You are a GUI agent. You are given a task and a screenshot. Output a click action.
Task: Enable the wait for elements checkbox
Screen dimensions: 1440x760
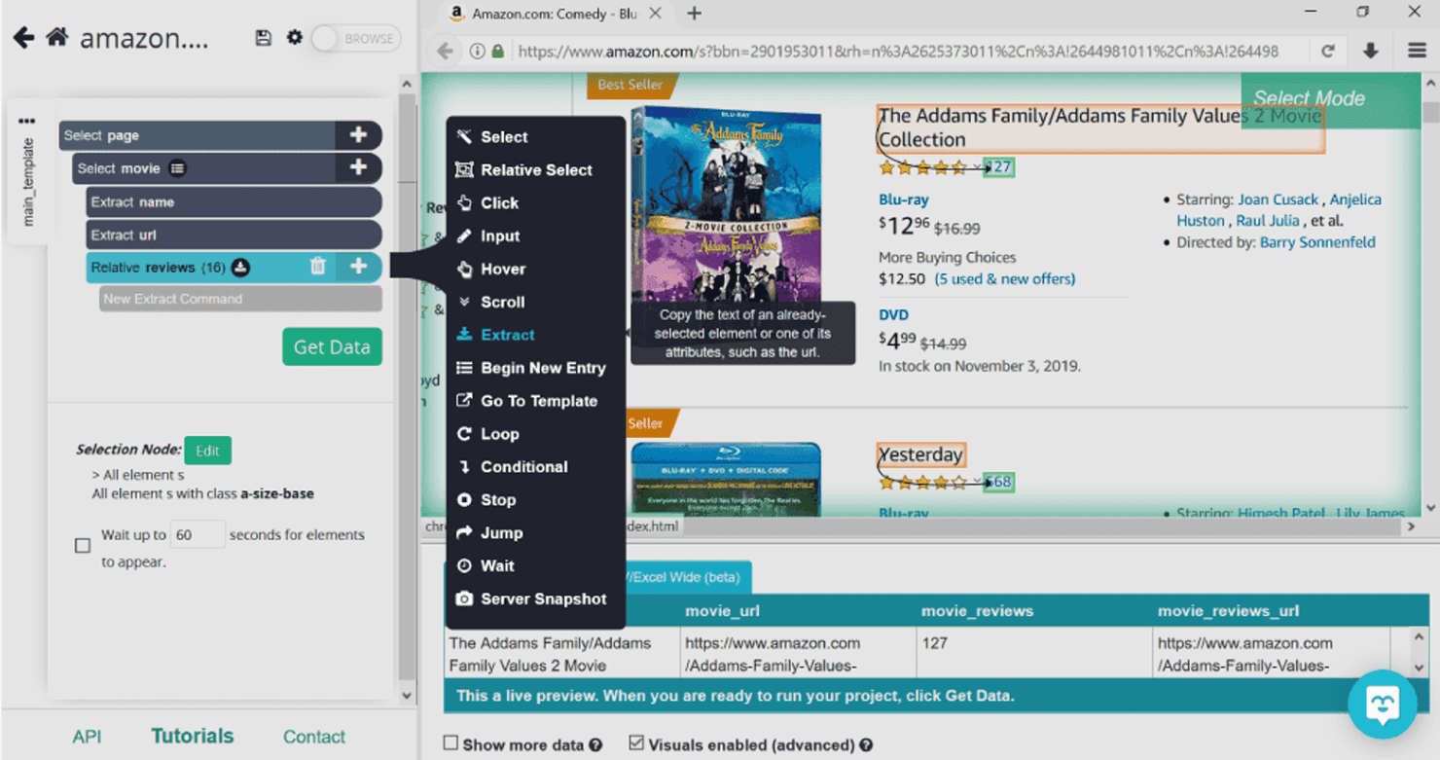coord(83,545)
